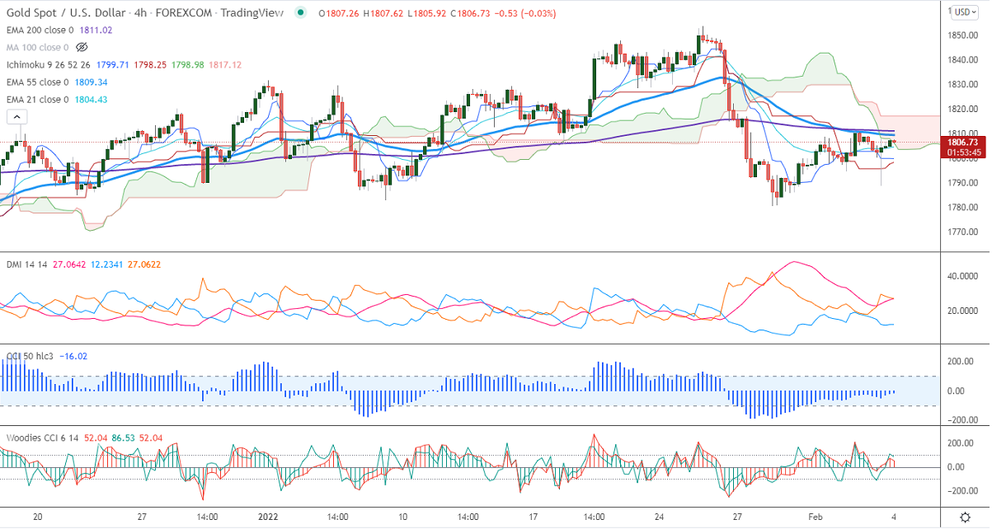
Task: Click the EMA 21 value 1804.43
Action: (x=92, y=100)
